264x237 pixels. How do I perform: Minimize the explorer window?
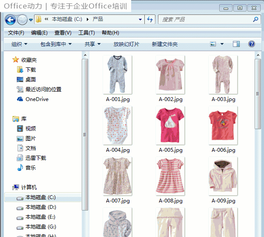[x=226, y=8]
